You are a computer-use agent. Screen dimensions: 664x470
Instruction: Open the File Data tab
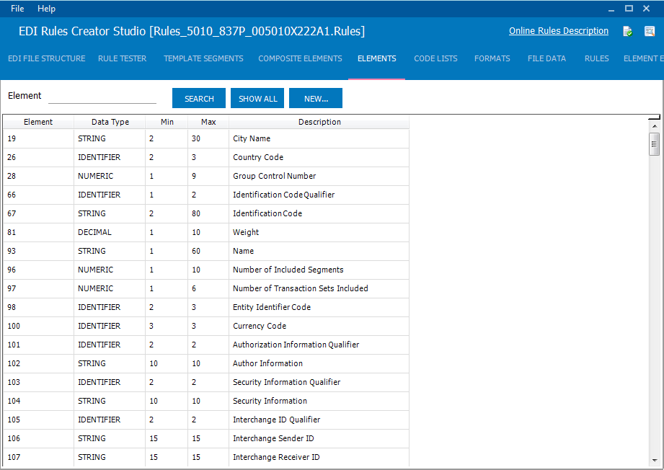coord(546,58)
